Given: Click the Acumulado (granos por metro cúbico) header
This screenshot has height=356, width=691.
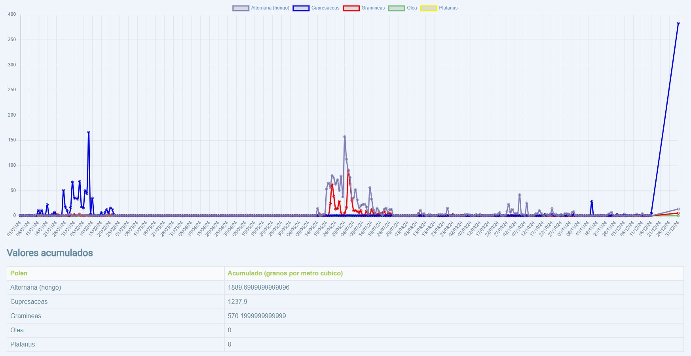Looking at the screenshot, I should (x=285, y=273).
